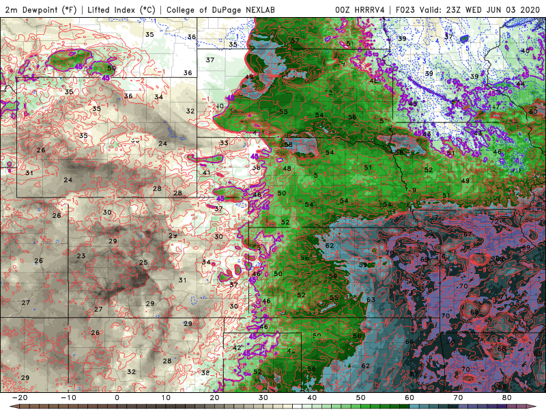Click the dewpoint value 66 on the map
This screenshot has width=546, height=410.
[409, 342]
